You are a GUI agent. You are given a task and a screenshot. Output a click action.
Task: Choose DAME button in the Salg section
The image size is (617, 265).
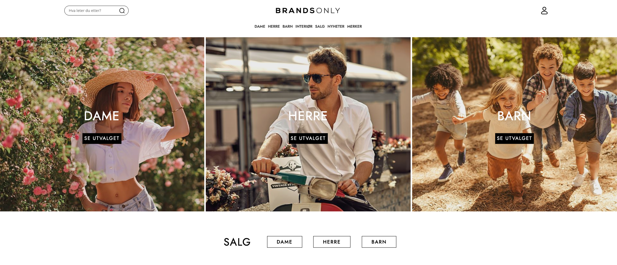(x=285, y=242)
